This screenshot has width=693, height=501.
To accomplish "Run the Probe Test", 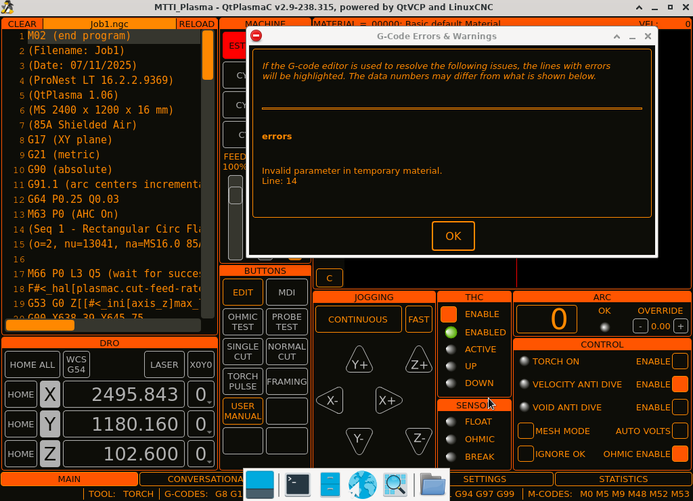I will point(287,322).
